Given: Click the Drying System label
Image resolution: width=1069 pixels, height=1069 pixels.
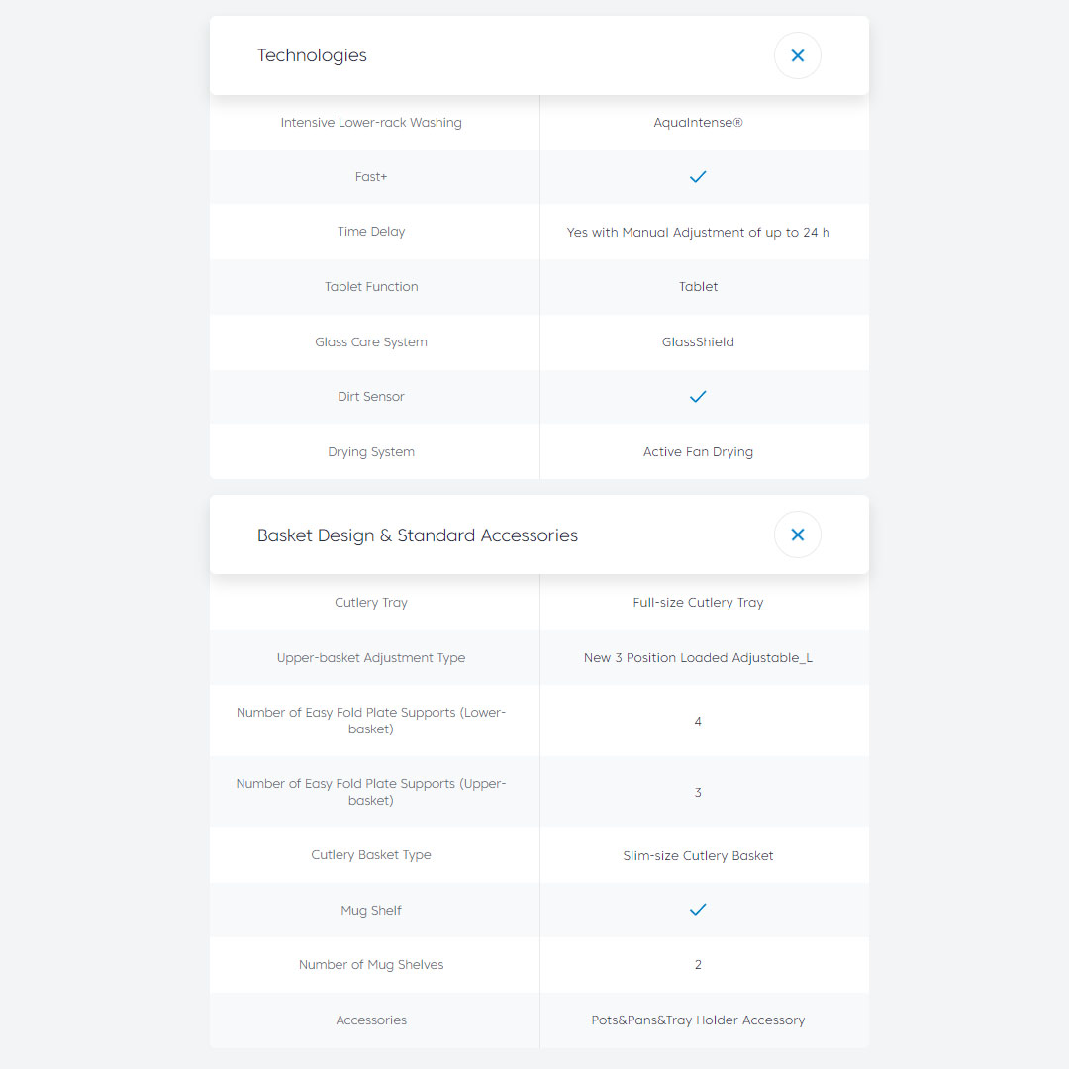Looking at the screenshot, I should tap(371, 452).
